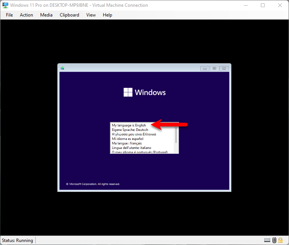Select My language is English
Image resolution: width=289 pixels, height=245 pixels.
coord(129,125)
